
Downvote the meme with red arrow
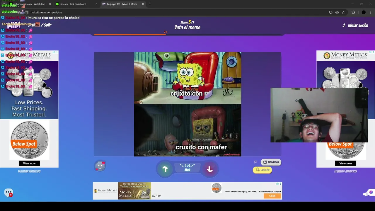(x=210, y=169)
